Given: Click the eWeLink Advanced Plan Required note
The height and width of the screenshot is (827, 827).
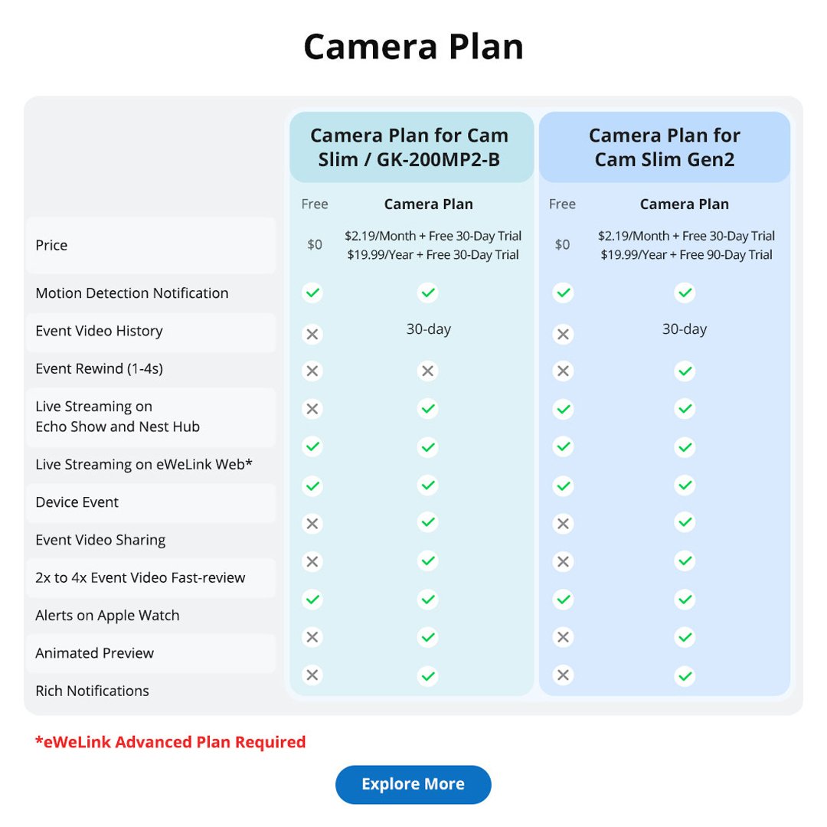Looking at the screenshot, I should [170, 741].
